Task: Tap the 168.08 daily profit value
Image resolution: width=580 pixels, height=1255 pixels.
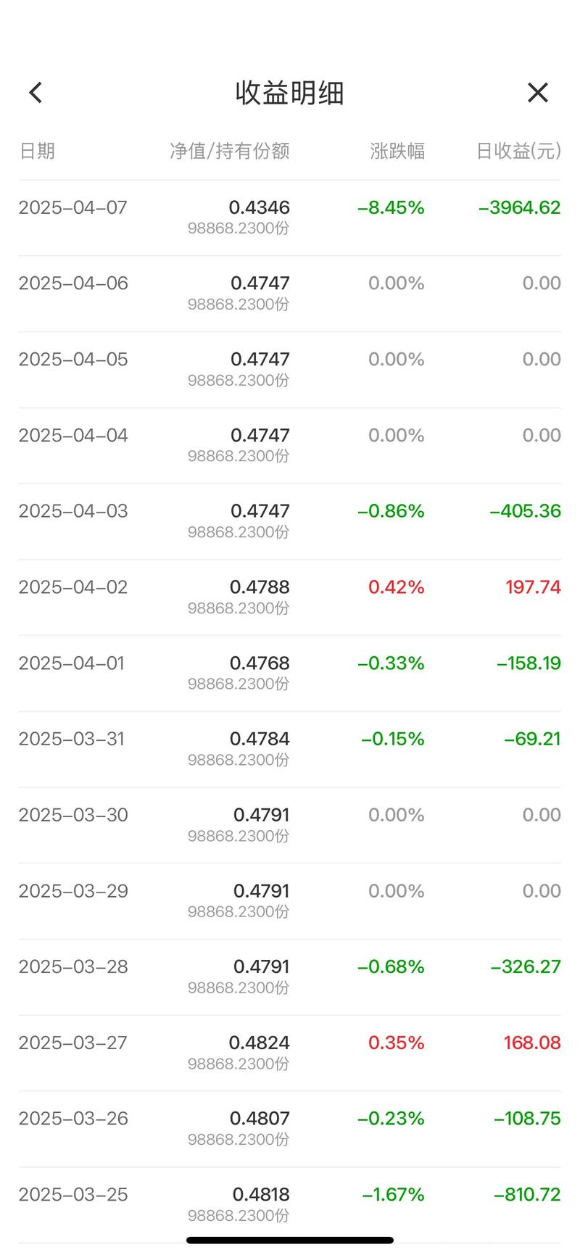Action: tap(532, 1043)
